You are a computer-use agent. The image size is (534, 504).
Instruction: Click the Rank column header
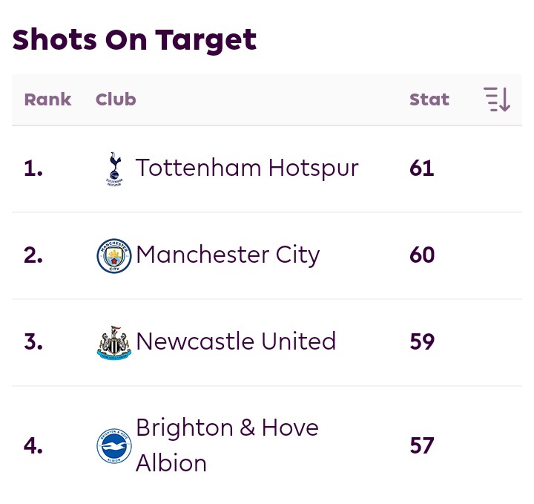[x=47, y=99]
